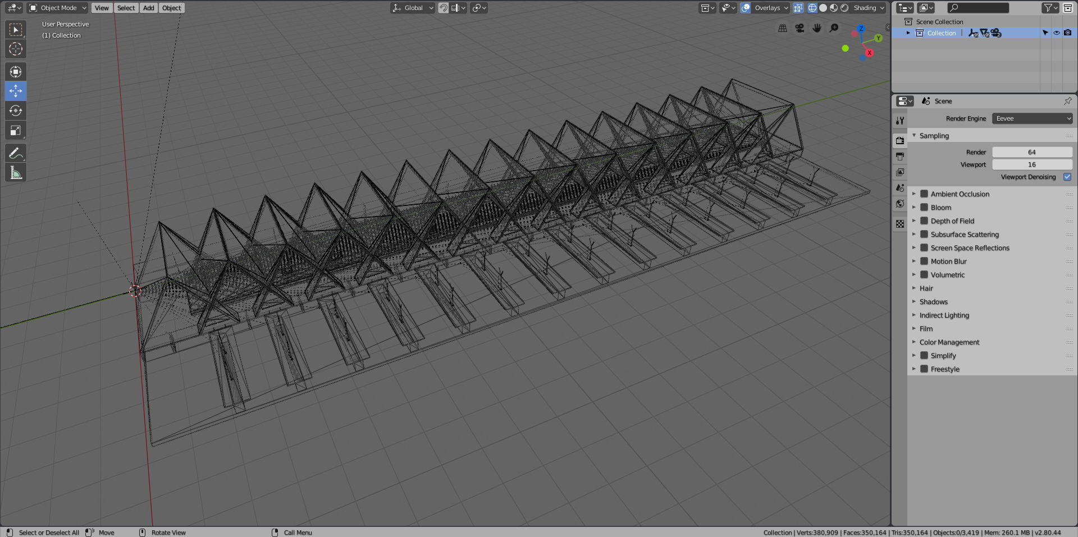This screenshot has width=1078, height=537.
Task: Click new collection icon in outliner
Action: (1068, 8)
